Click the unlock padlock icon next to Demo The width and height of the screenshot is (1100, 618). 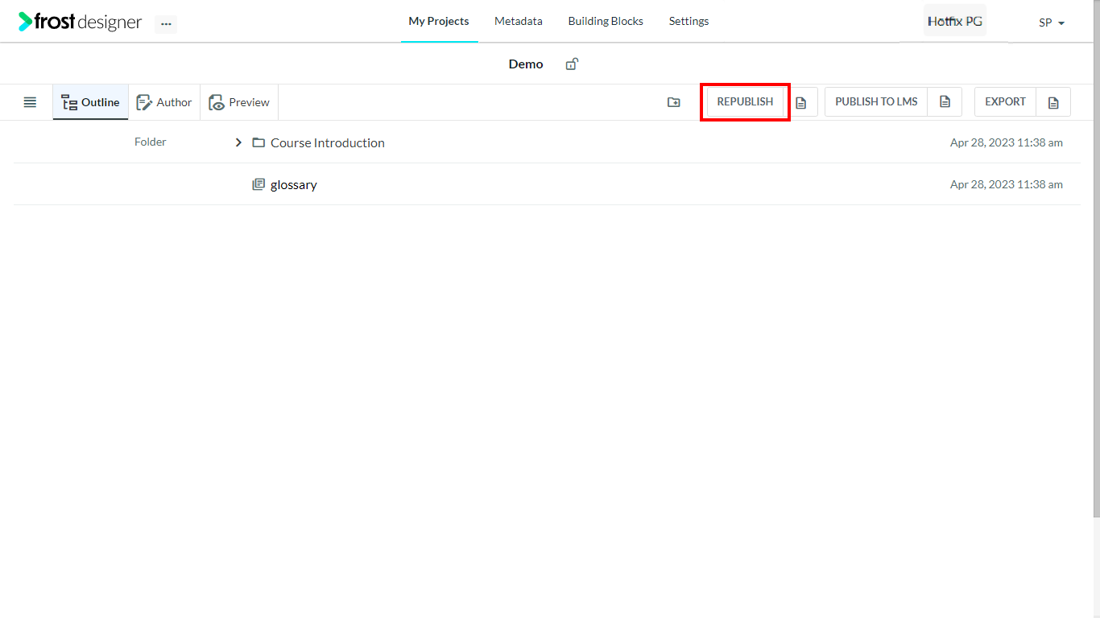click(x=572, y=64)
